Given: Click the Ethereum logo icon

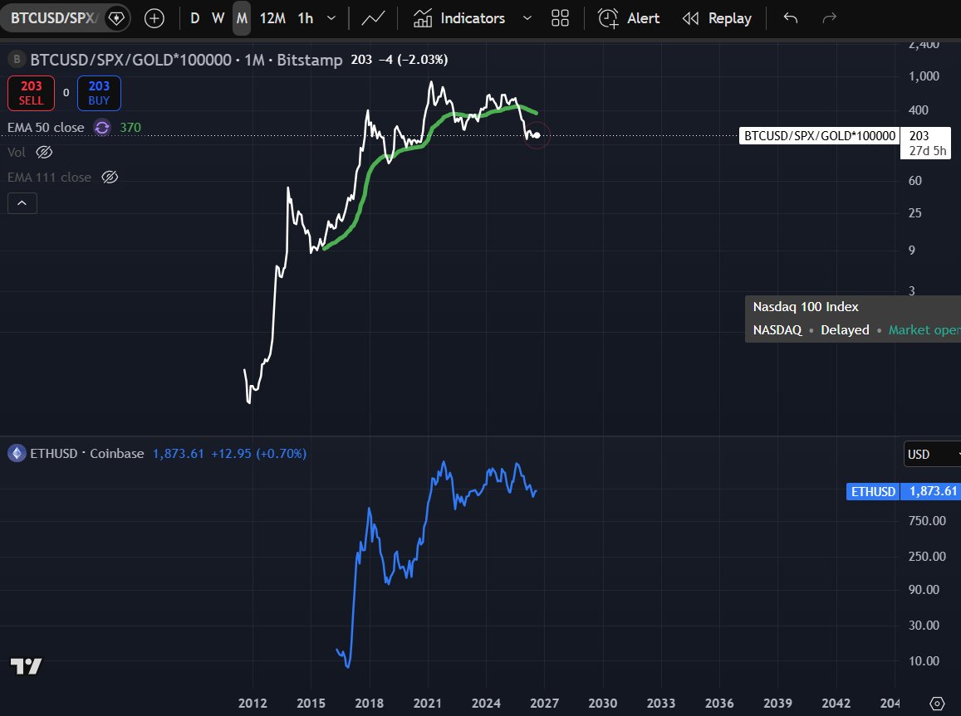Looking at the screenshot, I should [x=17, y=454].
